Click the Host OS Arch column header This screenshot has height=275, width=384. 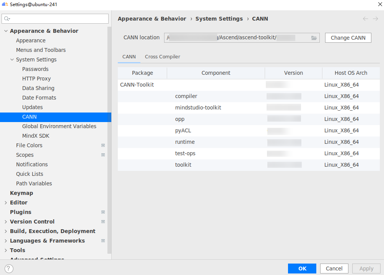click(351, 73)
